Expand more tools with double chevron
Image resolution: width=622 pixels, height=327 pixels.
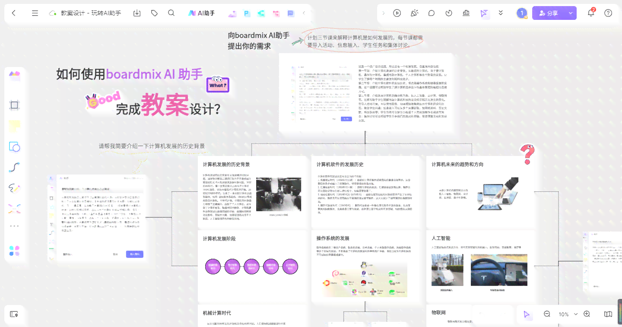pyautogui.click(x=501, y=13)
